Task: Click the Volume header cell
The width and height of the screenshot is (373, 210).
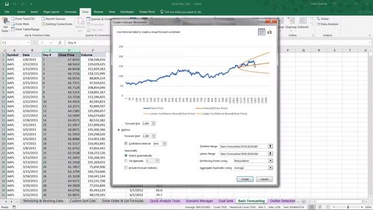Action: click(93, 55)
